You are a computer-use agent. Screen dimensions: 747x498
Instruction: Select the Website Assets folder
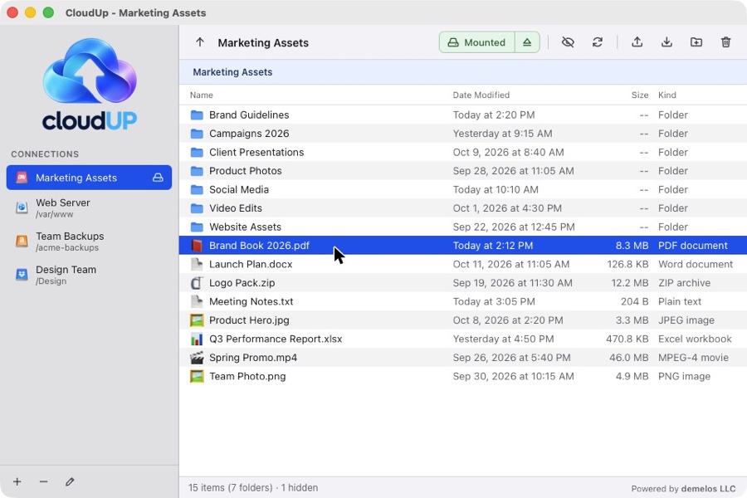pyautogui.click(x=463, y=227)
